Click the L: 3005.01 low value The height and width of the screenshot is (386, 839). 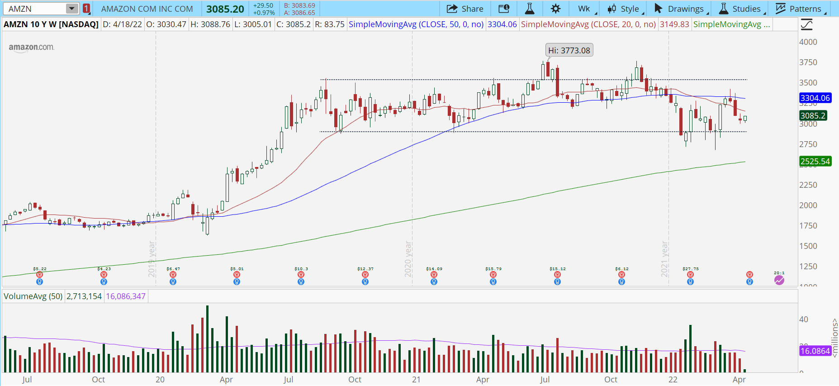coord(253,24)
